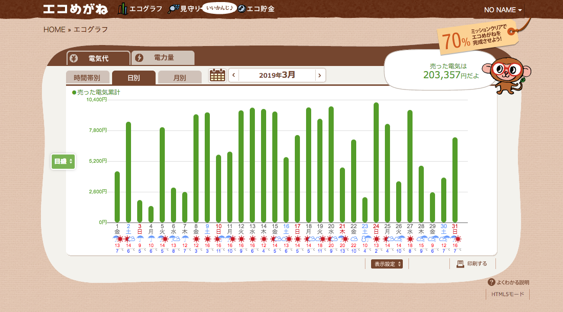Image resolution: width=563 pixels, height=312 pixels.
Task: Expand the NO NAME account menu
Action: click(503, 10)
